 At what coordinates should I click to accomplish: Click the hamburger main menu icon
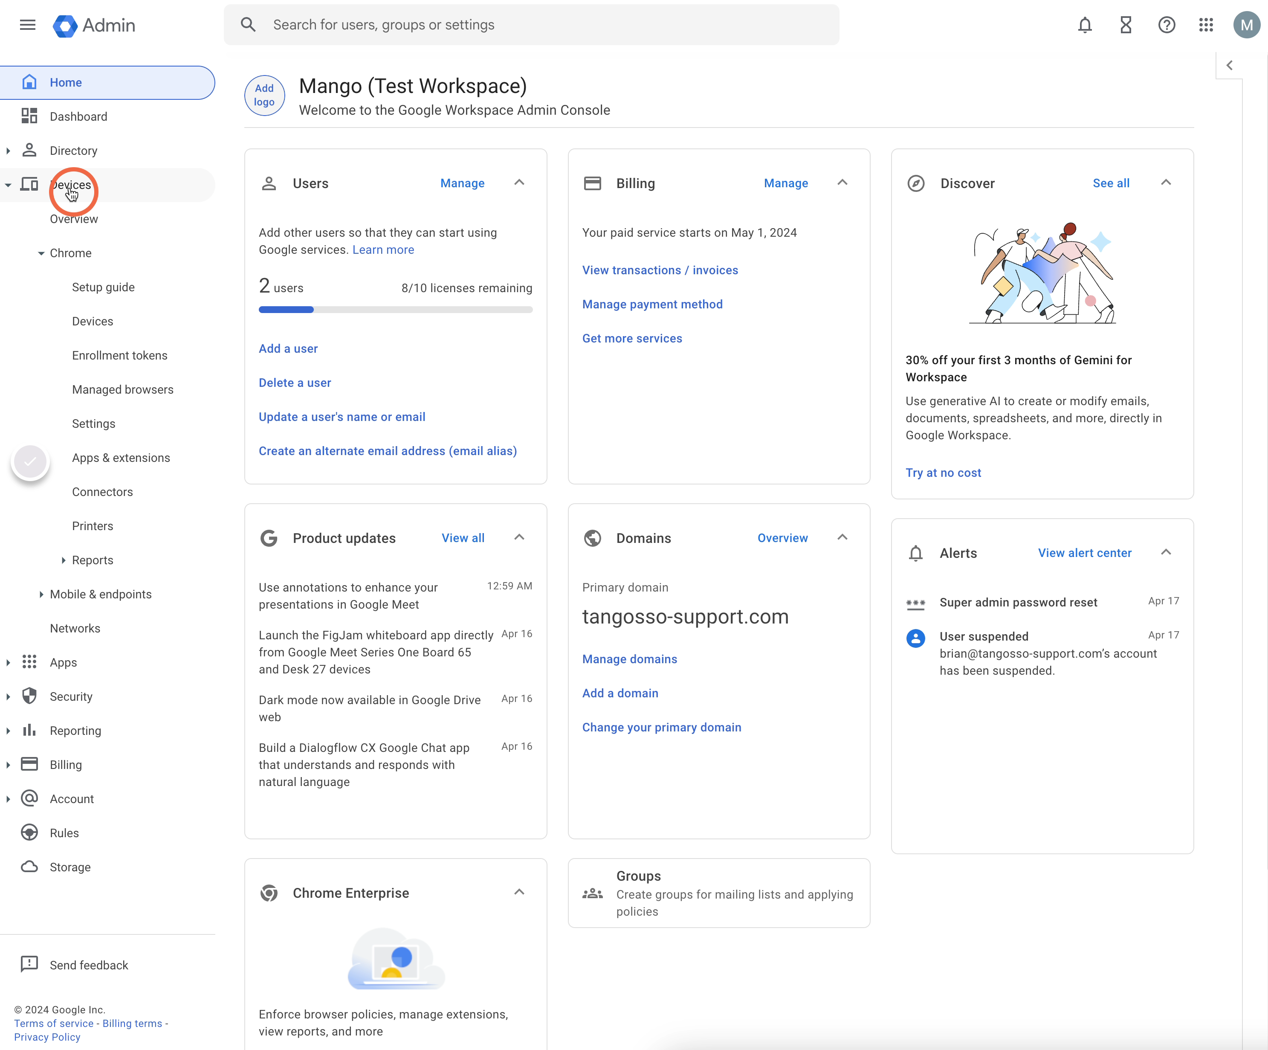(x=28, y=25)
